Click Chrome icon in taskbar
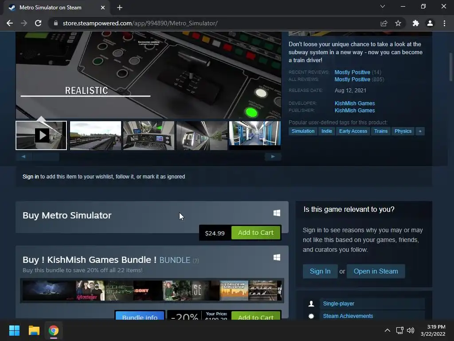Screen dimensions: 454x341 pyautogui.click(x=54, y=330)
